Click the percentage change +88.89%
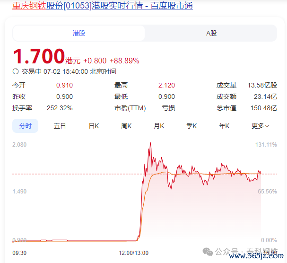The width and height of the screenshot is (287, 263). click(124, 61)
